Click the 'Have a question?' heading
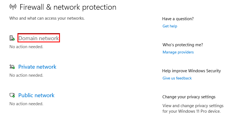Viewport: 232px width, 116px height. 178,19
